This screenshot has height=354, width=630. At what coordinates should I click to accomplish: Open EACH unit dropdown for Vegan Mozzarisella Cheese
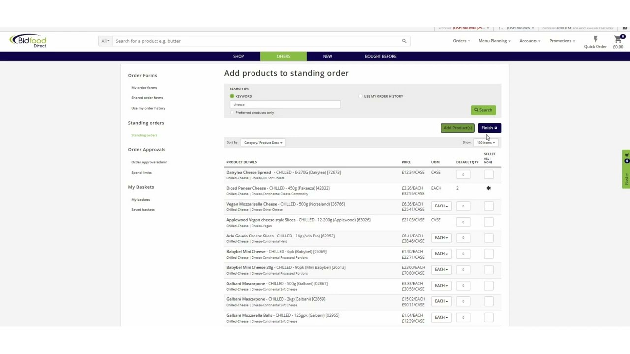click(441, 206)
